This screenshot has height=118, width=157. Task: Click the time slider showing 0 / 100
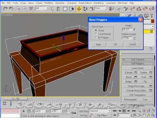tap(16, 99)
